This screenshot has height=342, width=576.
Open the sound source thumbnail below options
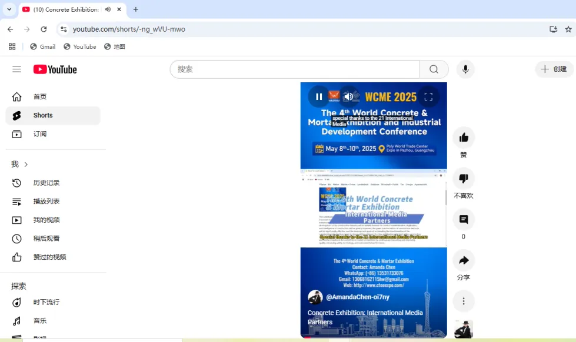click(x=464, y=329)
